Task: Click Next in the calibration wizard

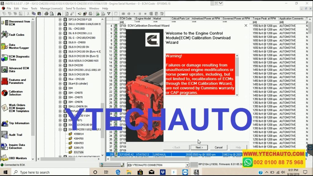Action: tap(199, 147)
